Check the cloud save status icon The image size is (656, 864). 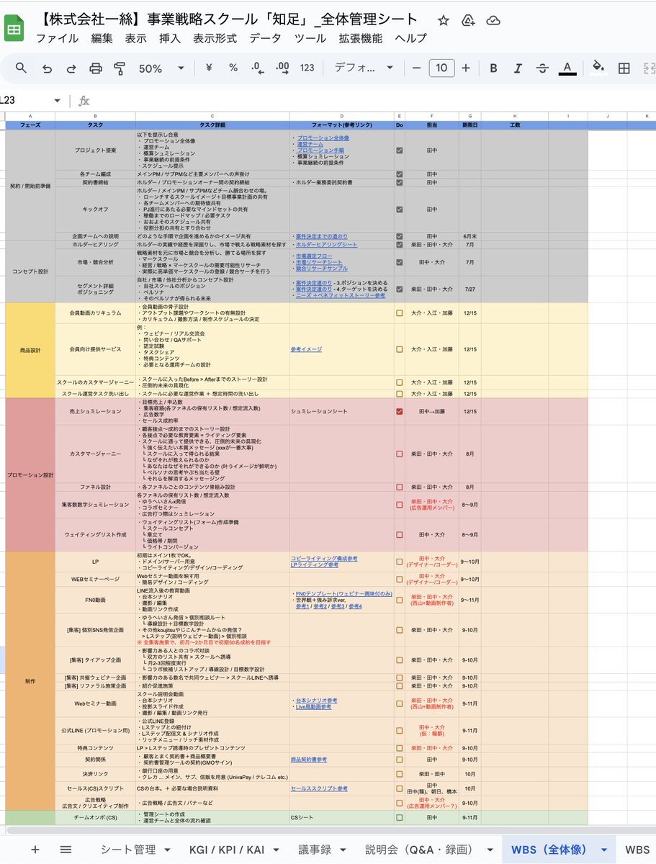(x=494, y=21)
